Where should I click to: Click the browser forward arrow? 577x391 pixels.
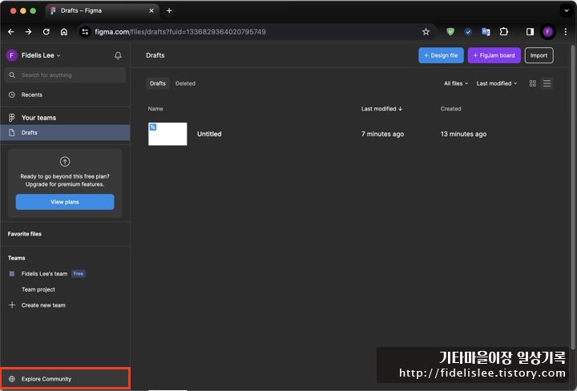[28, 32]
